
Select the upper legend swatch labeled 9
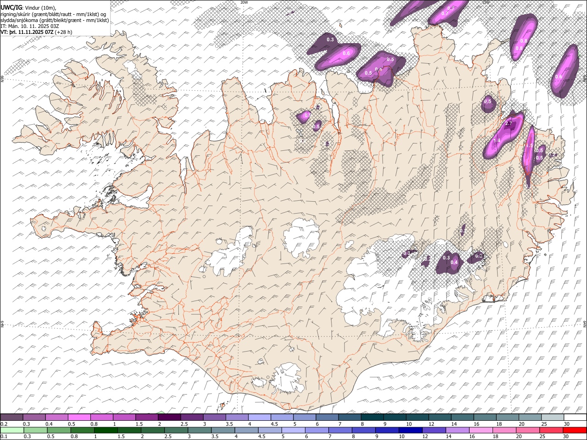395,417
